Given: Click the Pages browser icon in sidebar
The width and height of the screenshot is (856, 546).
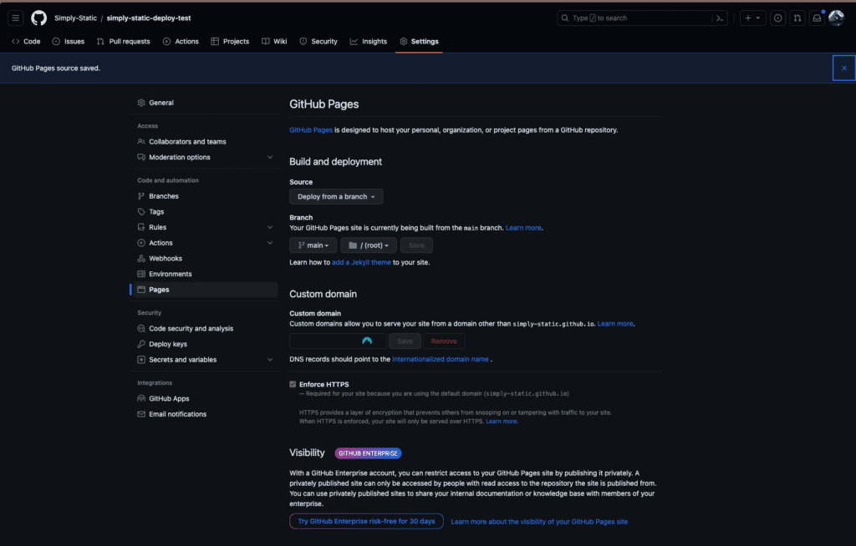Looking at the screenshot, I should (141, 290).
